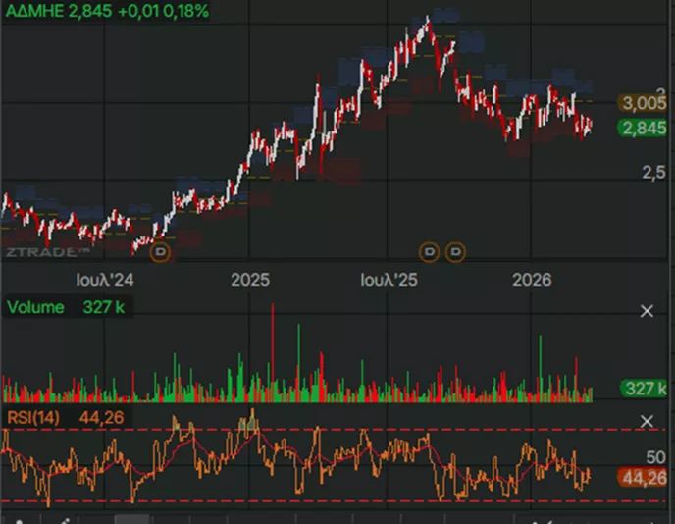
Task: Click the Ιουλ'25 label on time axis
Action: coord(389,280)
